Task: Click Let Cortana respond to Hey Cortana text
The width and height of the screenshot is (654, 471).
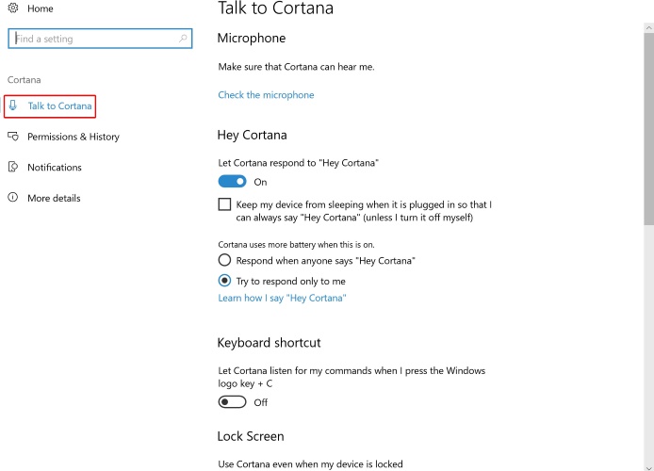Action: tap(298, 163)
